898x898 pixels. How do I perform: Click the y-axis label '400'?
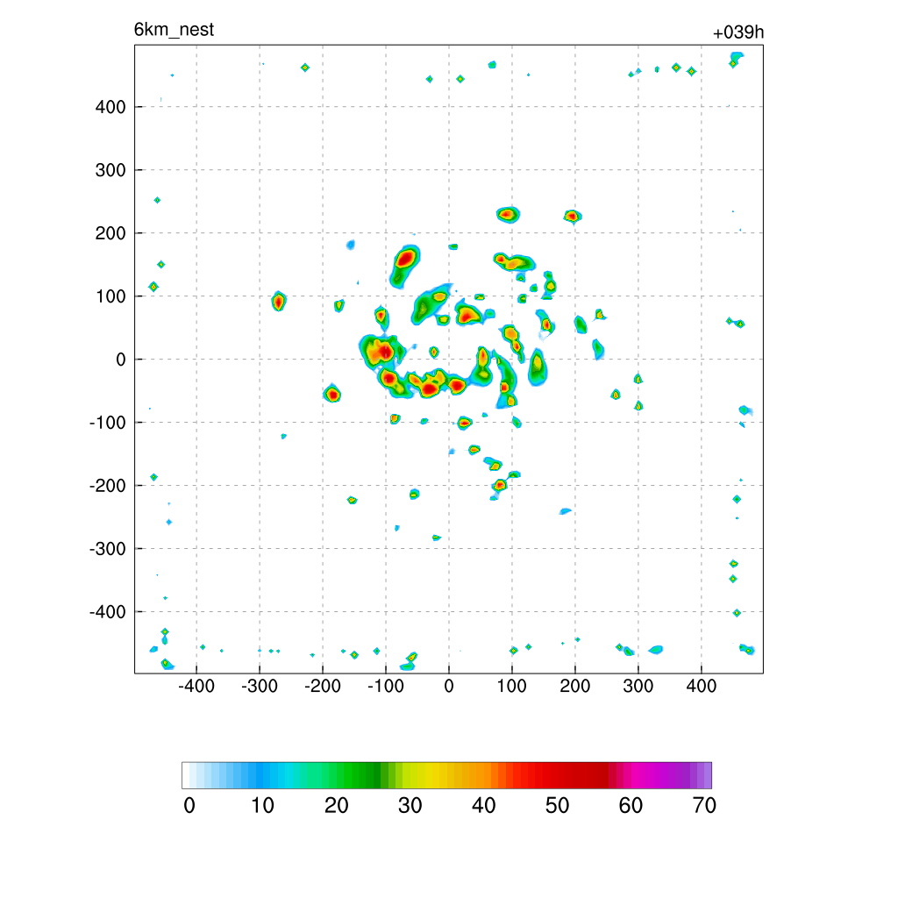click(x=110, y=107)
